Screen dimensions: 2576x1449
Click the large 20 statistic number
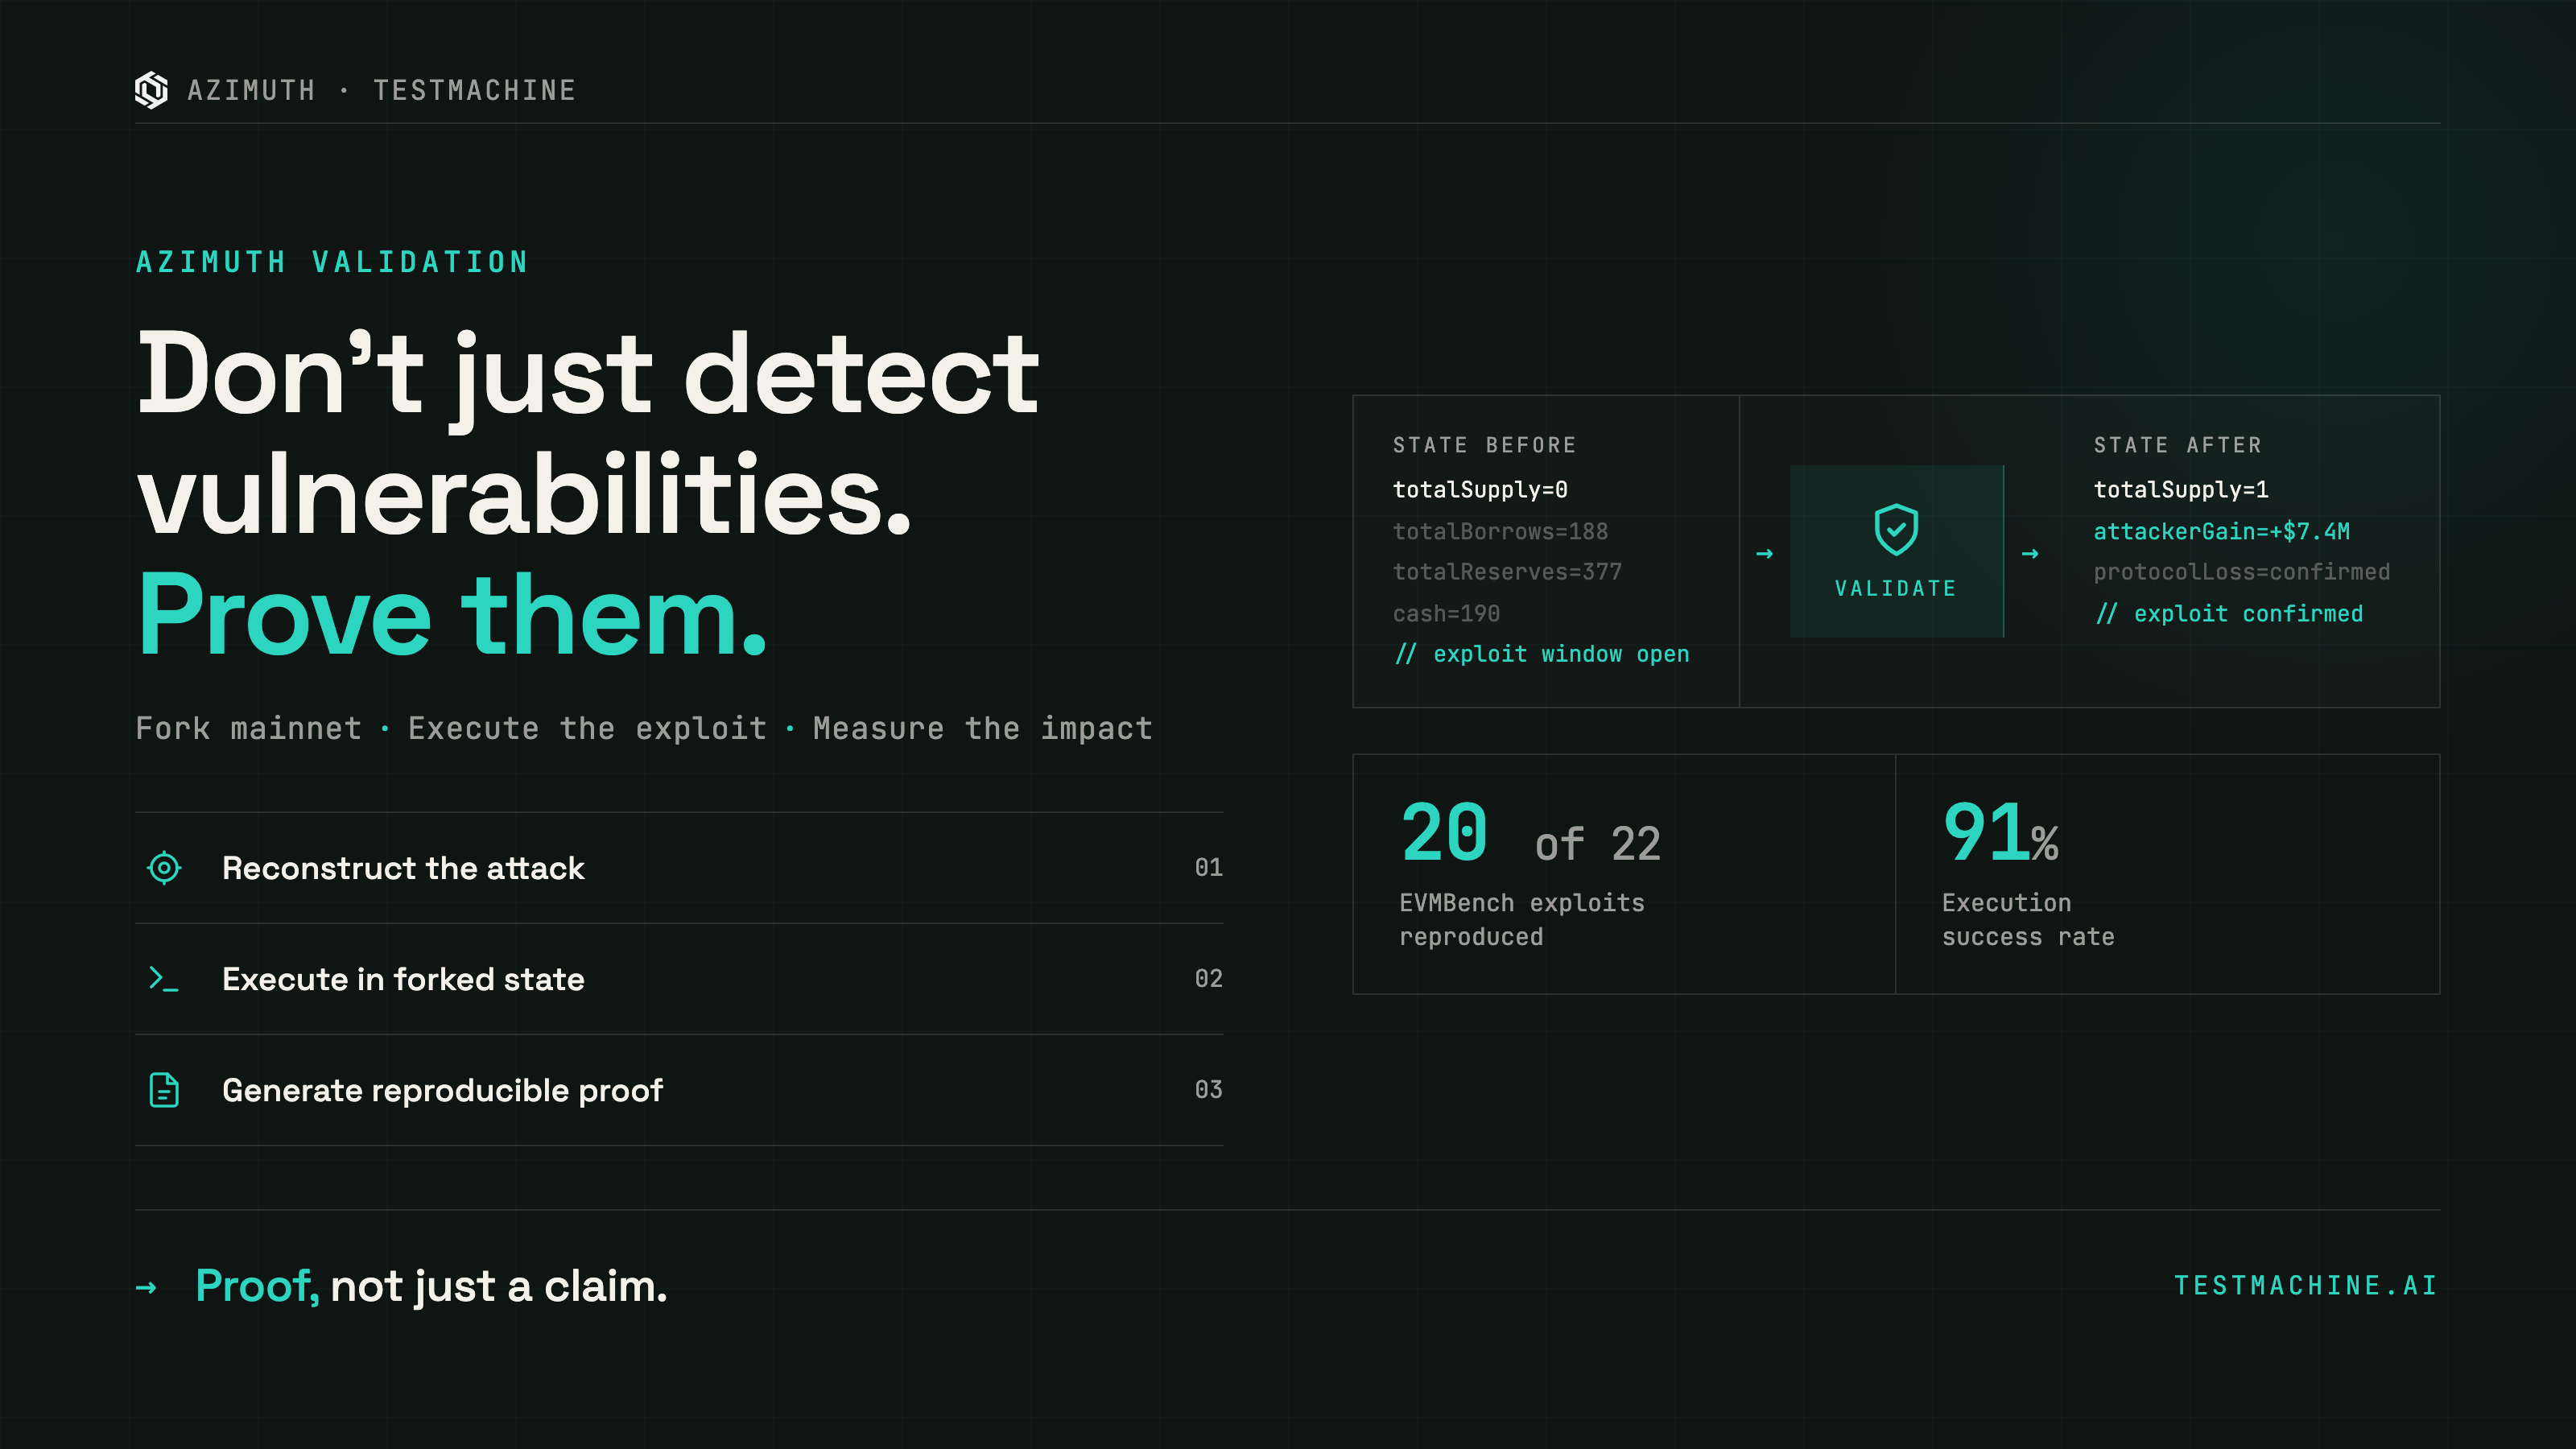tap(1444, 833)
